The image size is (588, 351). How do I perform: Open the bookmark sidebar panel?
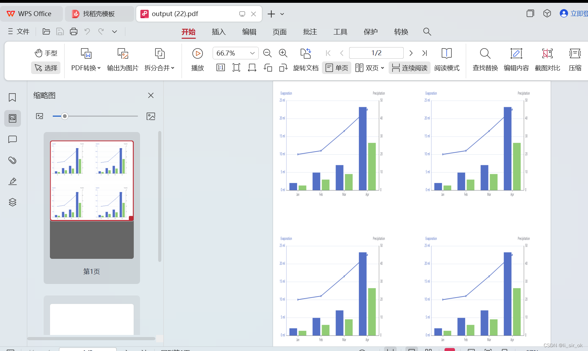pyautogui.click(x=13, y=97)
